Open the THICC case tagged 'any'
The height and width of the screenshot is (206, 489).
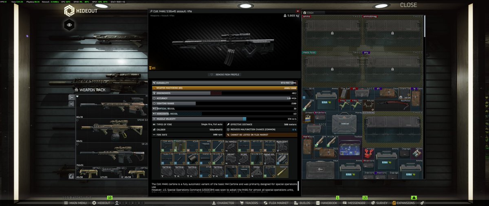393,68
